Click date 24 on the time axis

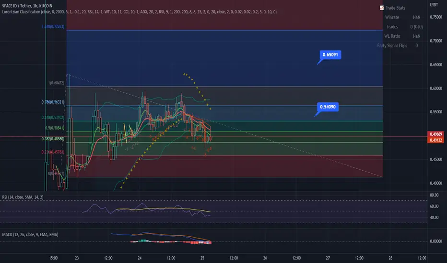click(x=140, y=258)
